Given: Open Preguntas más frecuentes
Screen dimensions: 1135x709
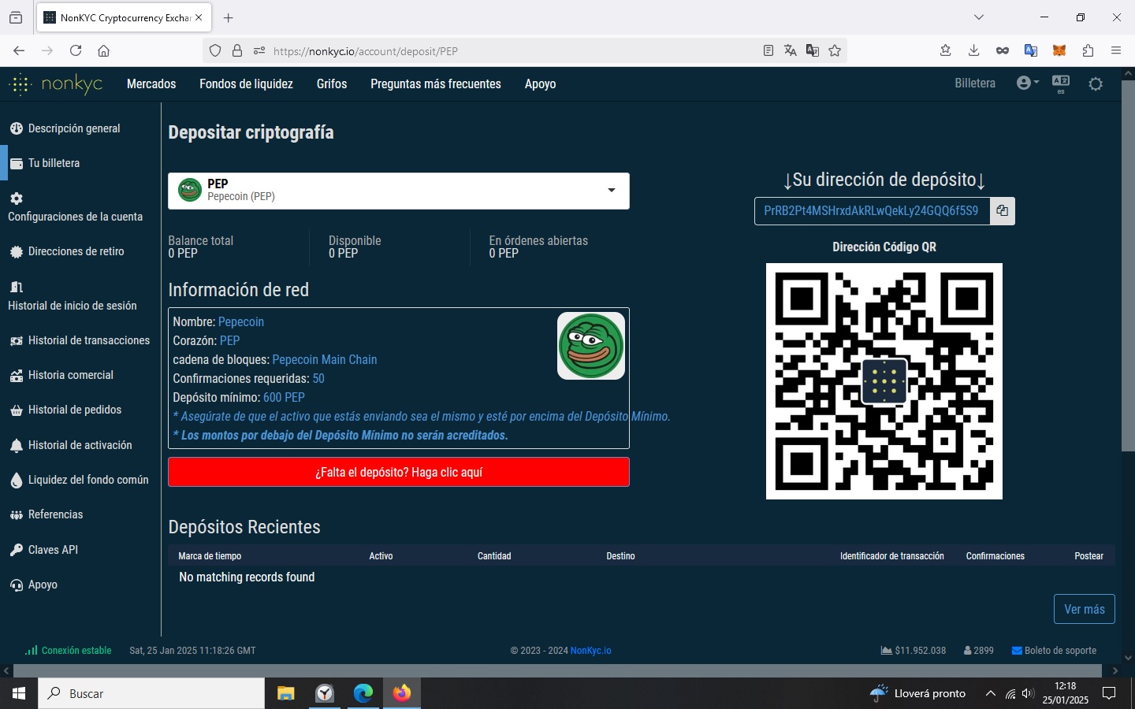Looking at the screenshot, I should tap(436, 84).
